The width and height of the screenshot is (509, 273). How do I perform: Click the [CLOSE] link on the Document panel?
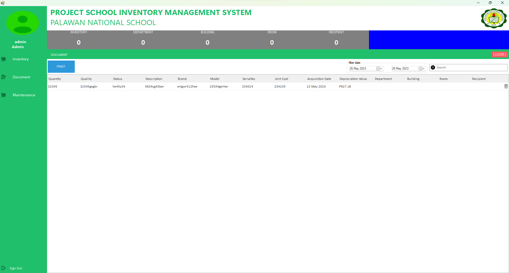coord(499,54)
